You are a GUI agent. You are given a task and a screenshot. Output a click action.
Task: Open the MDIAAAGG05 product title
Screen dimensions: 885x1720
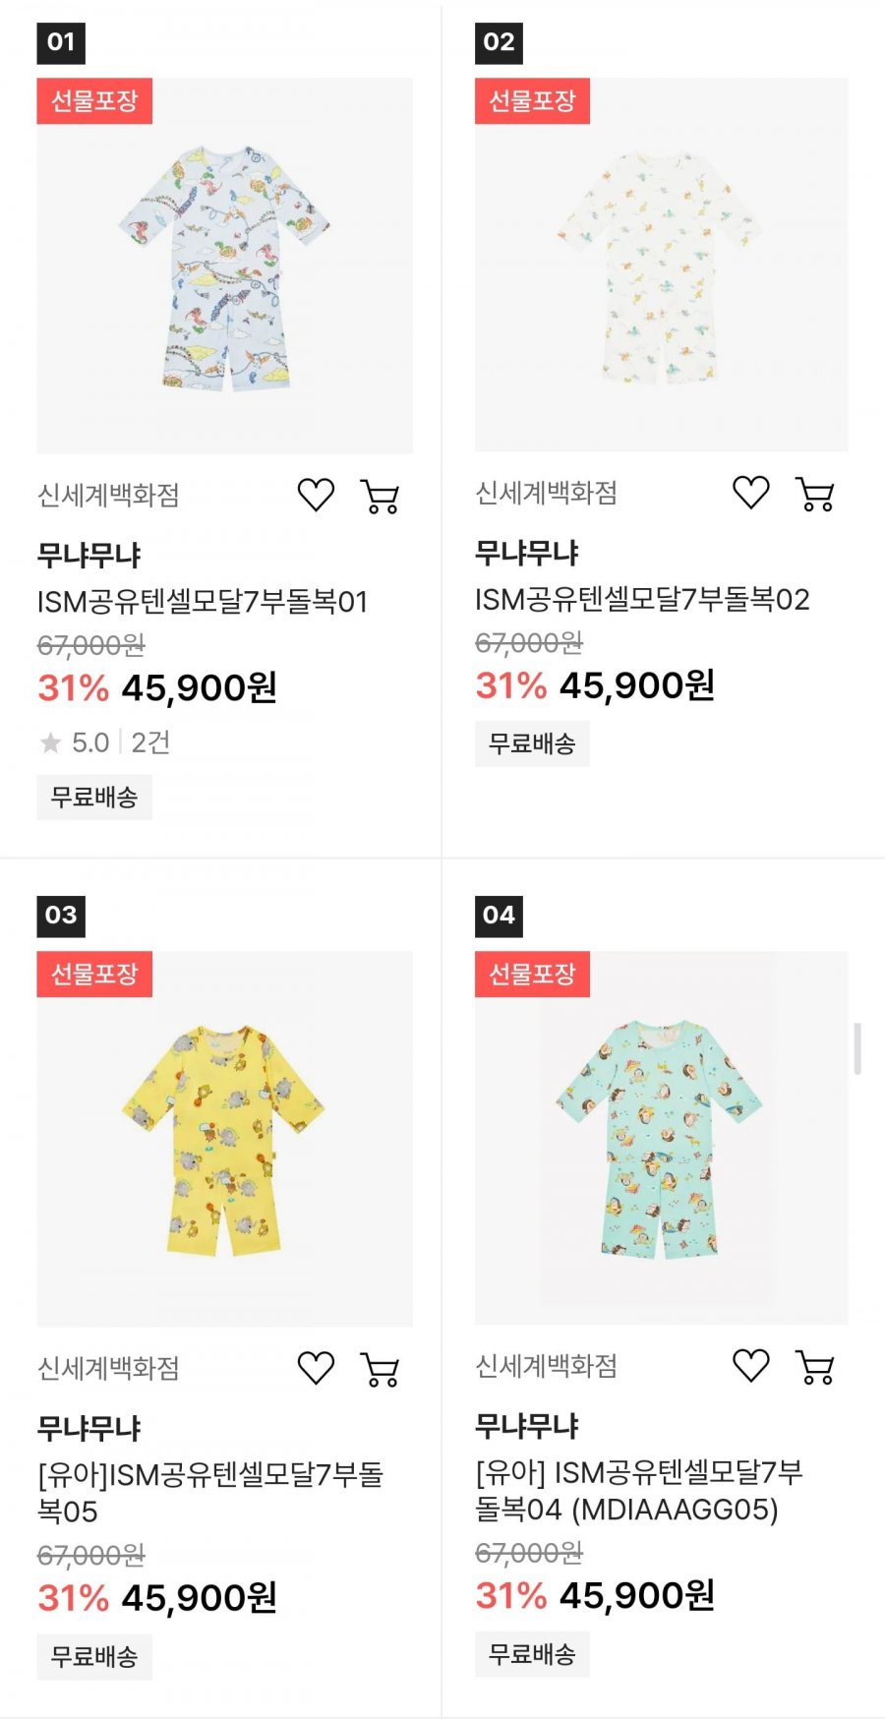click(x=639, y=1491)
